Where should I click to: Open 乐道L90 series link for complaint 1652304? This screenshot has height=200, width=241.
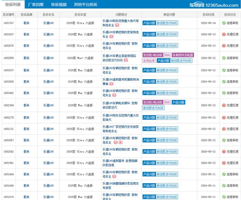tap(49, 105)
